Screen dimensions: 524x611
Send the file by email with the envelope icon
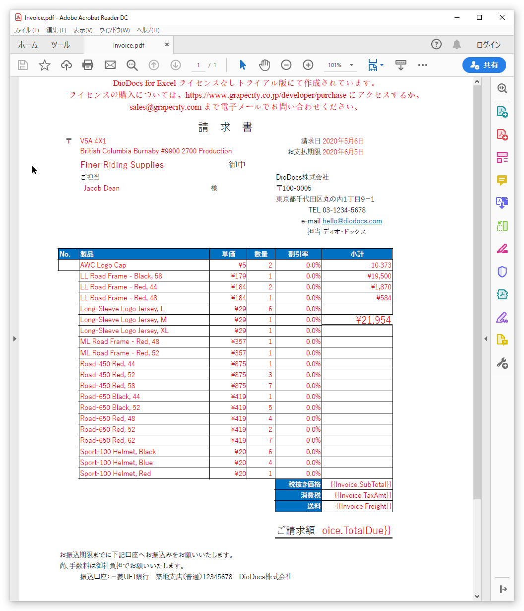click(110, 65)
